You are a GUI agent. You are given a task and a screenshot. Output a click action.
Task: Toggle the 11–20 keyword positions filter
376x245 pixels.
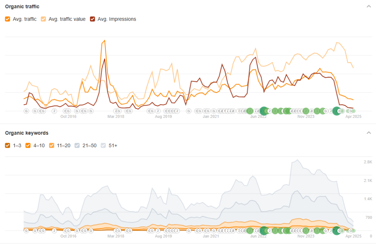pyautogui.click(x=51, y=145)
